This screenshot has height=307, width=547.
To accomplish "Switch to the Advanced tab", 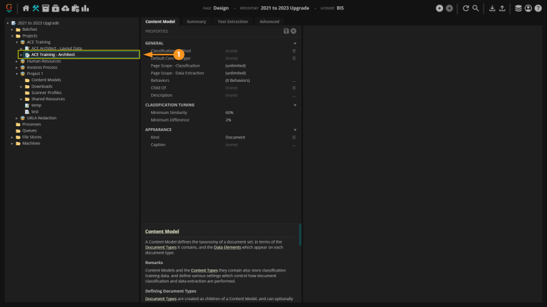I will pyautogui.click(x=269, y=22).
